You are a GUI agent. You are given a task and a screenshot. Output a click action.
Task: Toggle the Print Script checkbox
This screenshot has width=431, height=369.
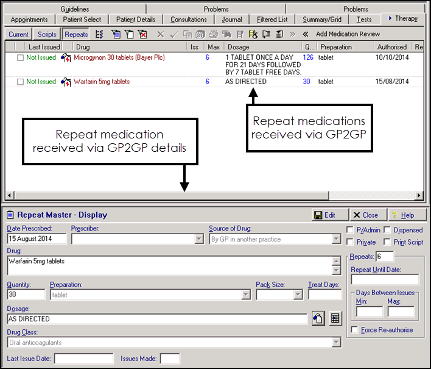pos(388,242)
